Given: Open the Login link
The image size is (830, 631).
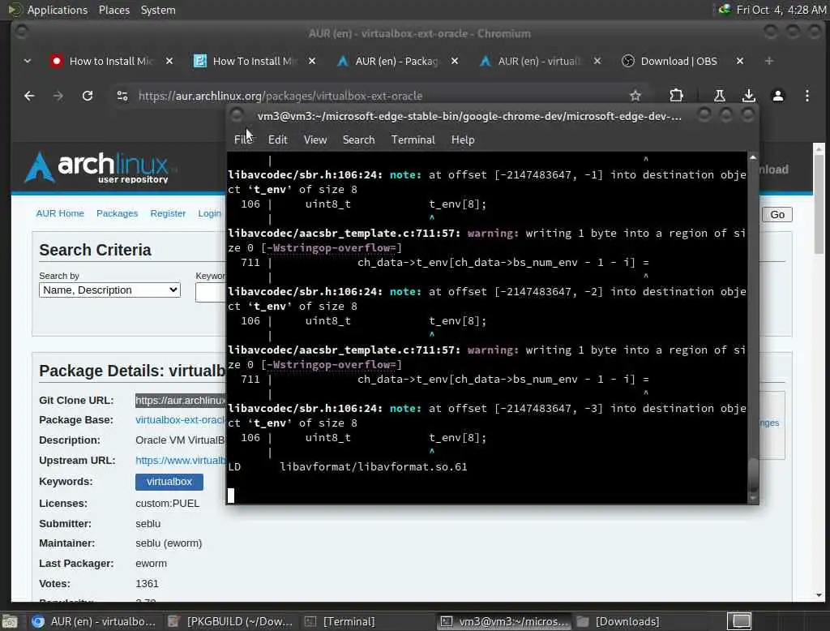Looking at the screenshot, I should 210,213.
